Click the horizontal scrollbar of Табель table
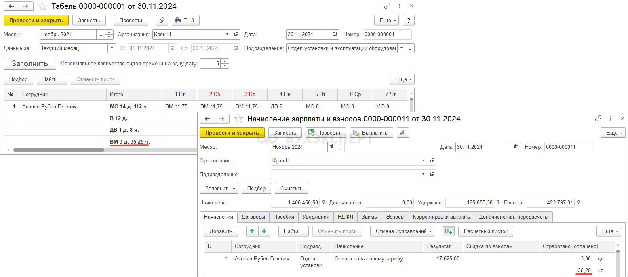 click(x=59, y=150)
